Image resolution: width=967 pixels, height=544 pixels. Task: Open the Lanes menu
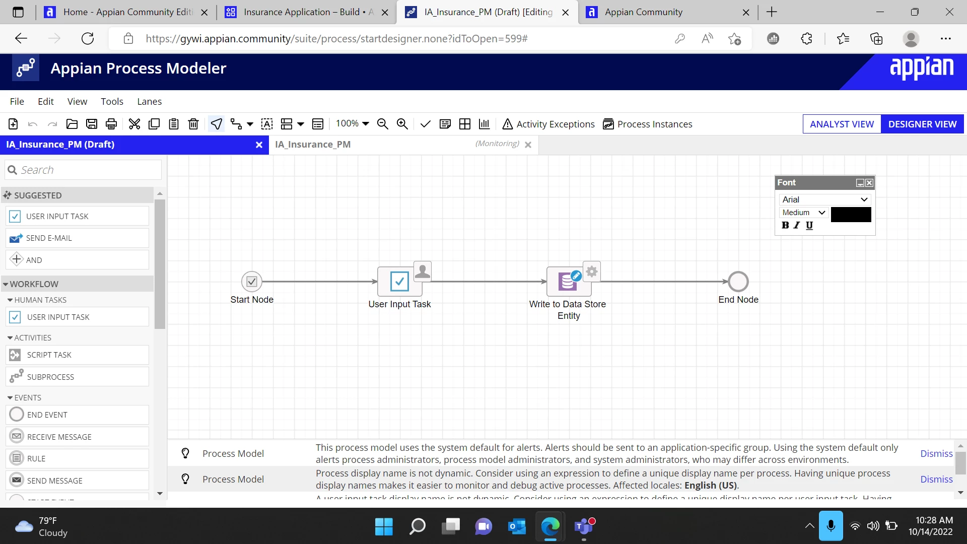(150, 101)
